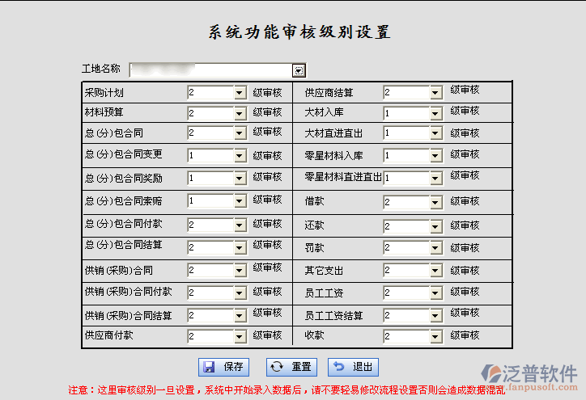
Task: Open the 工地名称 dropdown arrow
Action: click(x=299, y=70)
